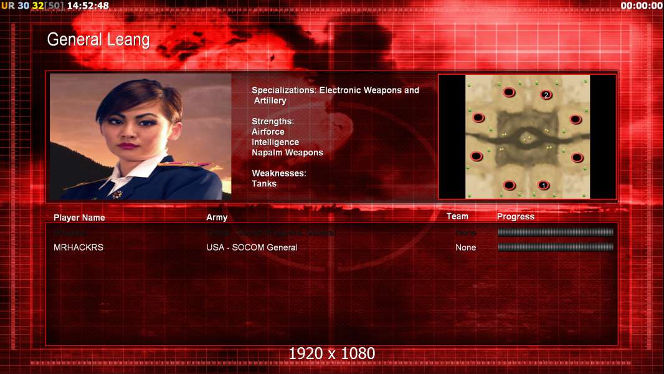Click the '14:52:48' clock overlay

(88, 6)
